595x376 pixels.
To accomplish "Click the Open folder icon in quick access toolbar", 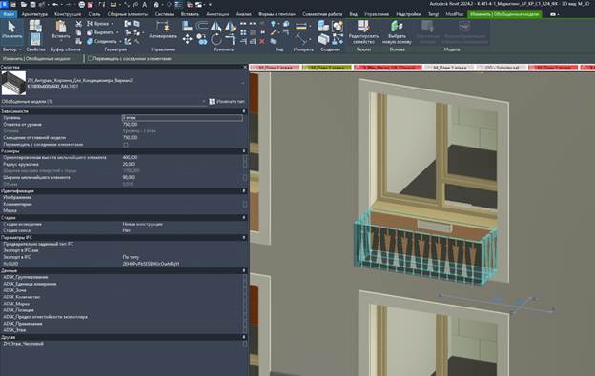I will click(x=24, y=4).
